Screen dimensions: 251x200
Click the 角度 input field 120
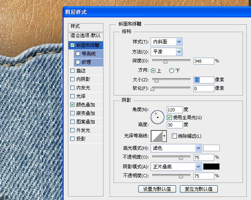point(175,110)
